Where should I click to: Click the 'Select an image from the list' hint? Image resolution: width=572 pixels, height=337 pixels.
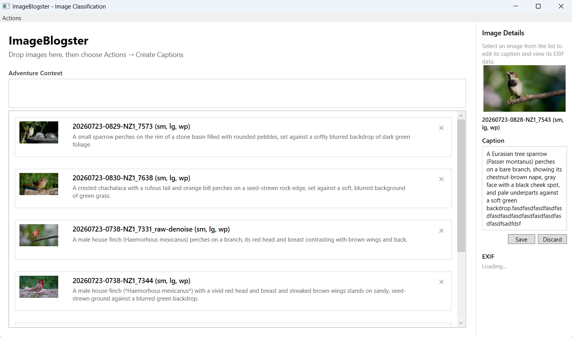523,54
